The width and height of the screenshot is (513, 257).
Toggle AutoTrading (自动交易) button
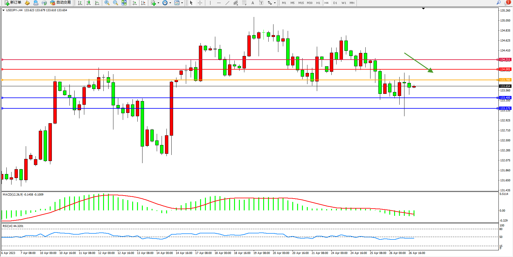tap(60, 3)
